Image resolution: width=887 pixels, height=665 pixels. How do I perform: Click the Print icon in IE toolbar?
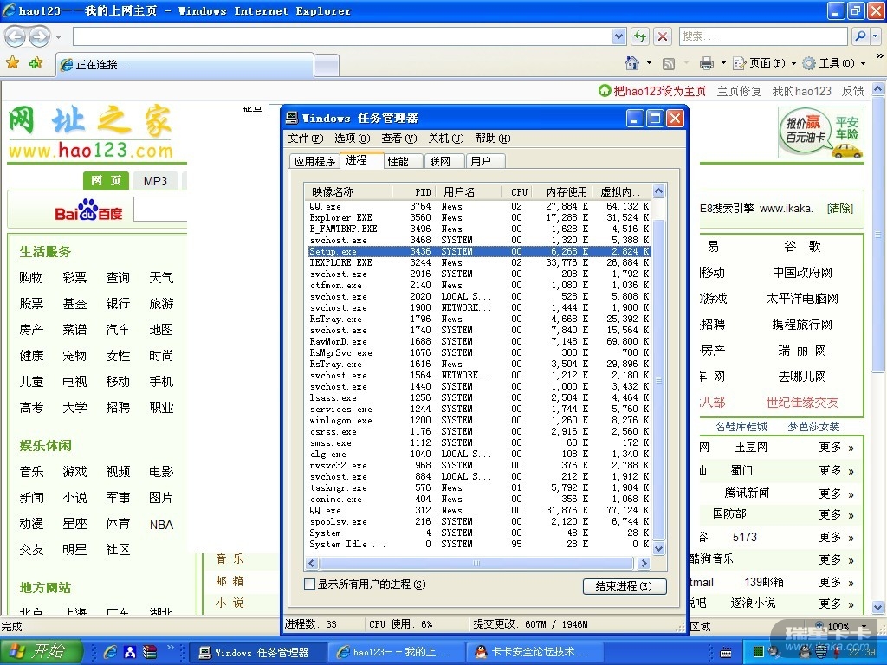pyautogui.click(x=707, y=63)
